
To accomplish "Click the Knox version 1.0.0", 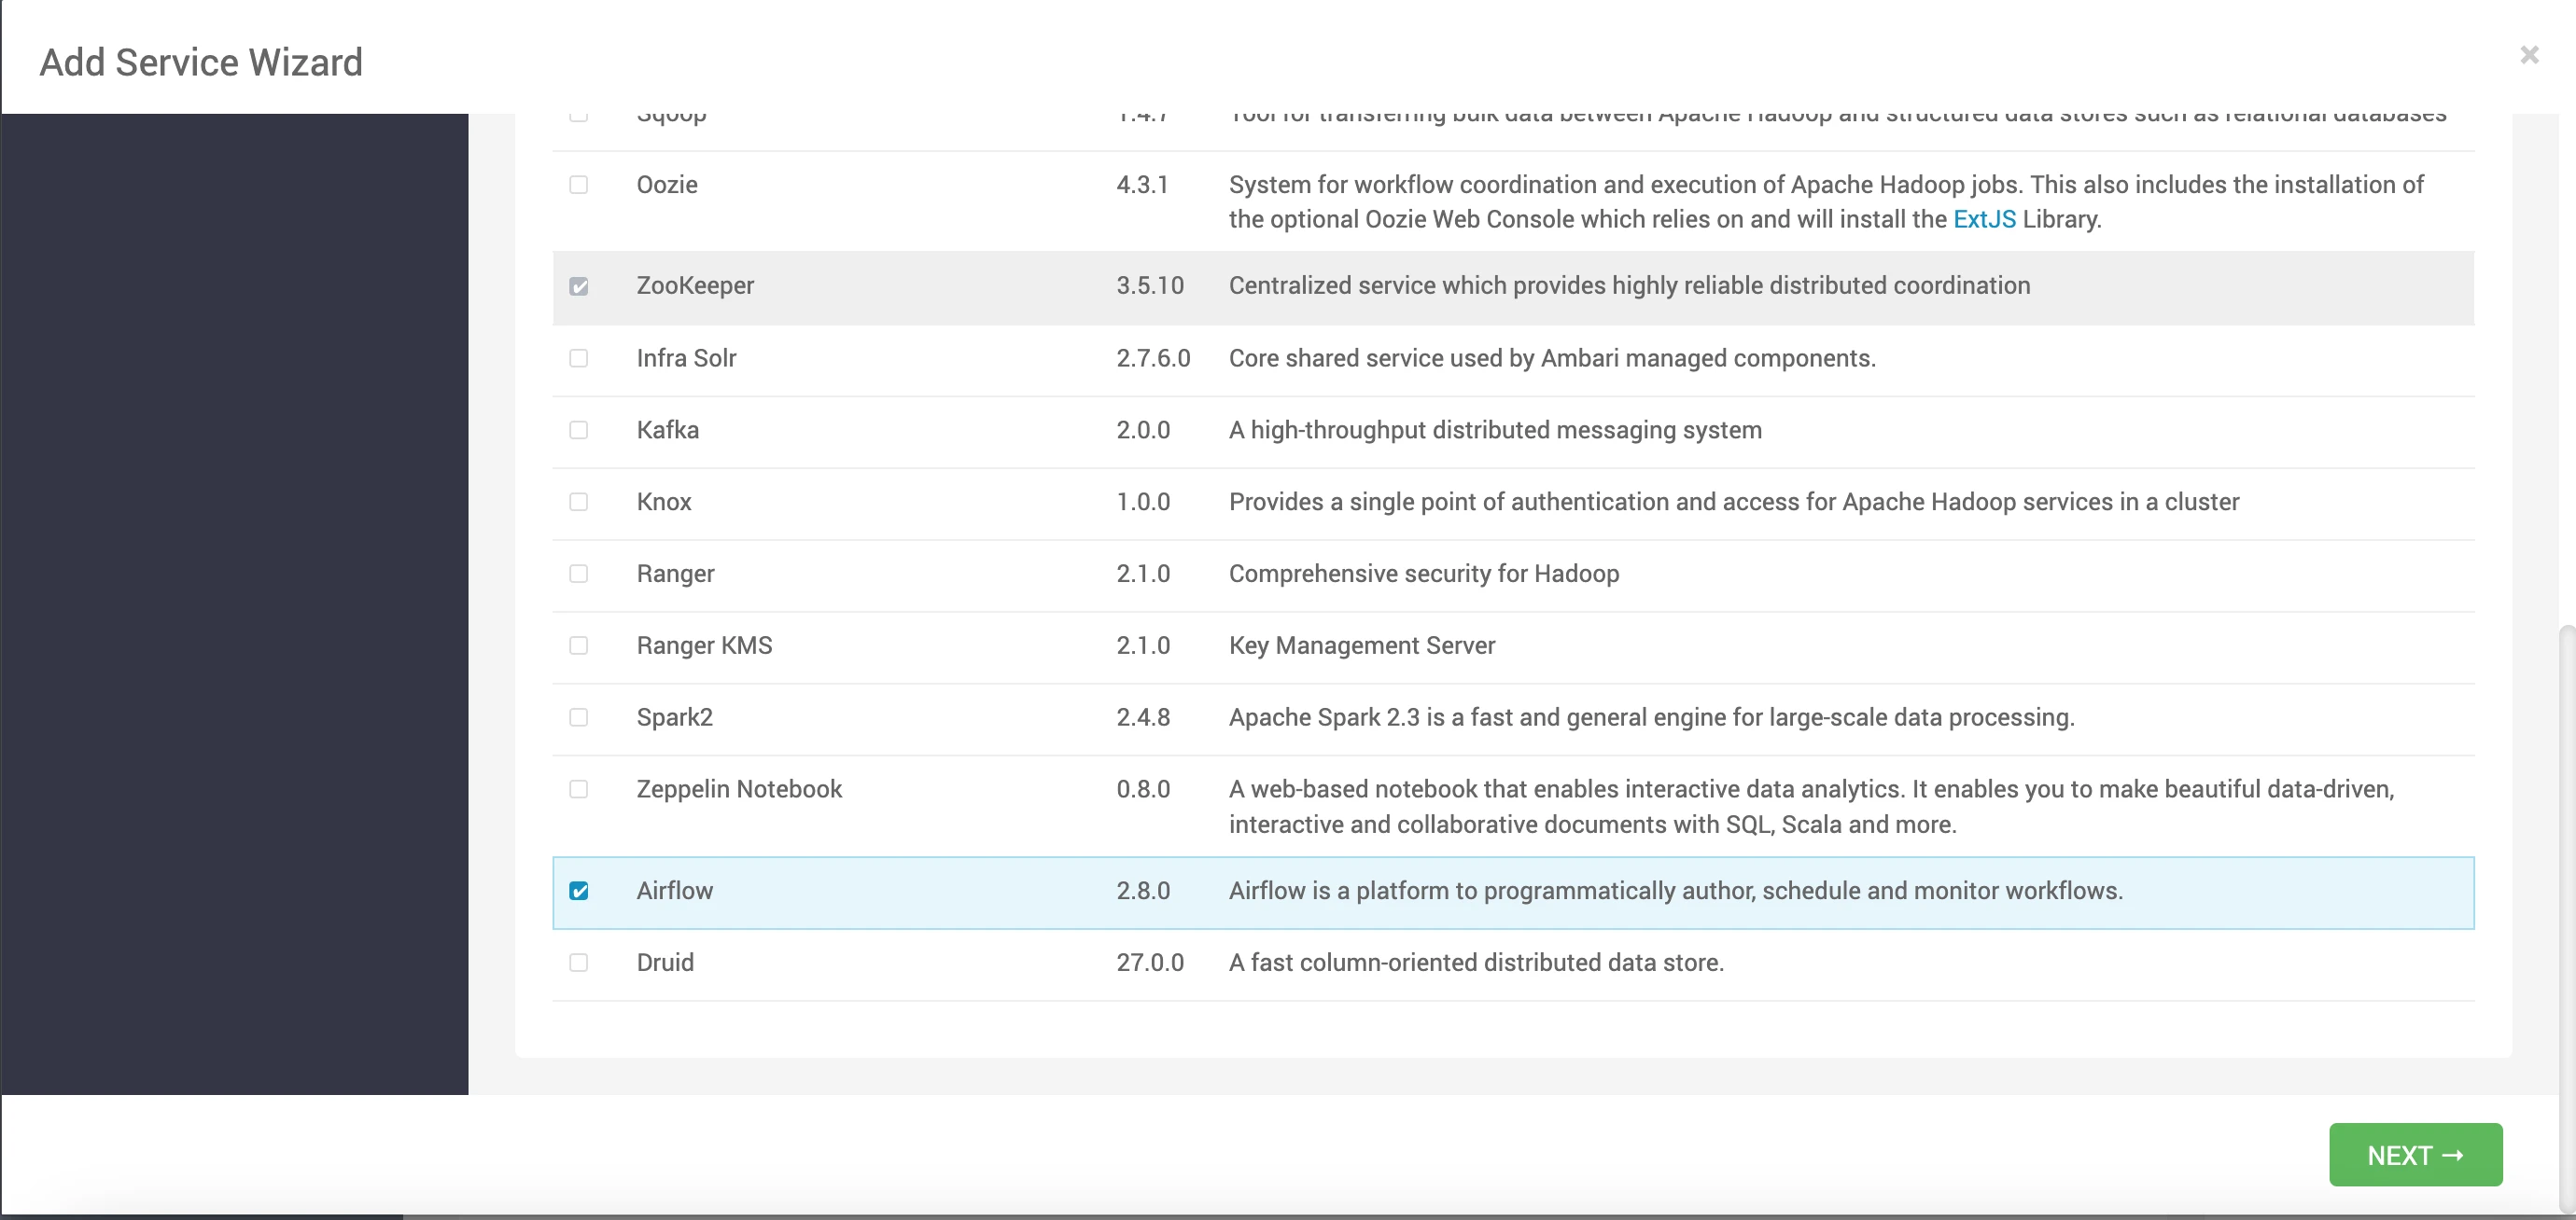I will click(1143, 502).
